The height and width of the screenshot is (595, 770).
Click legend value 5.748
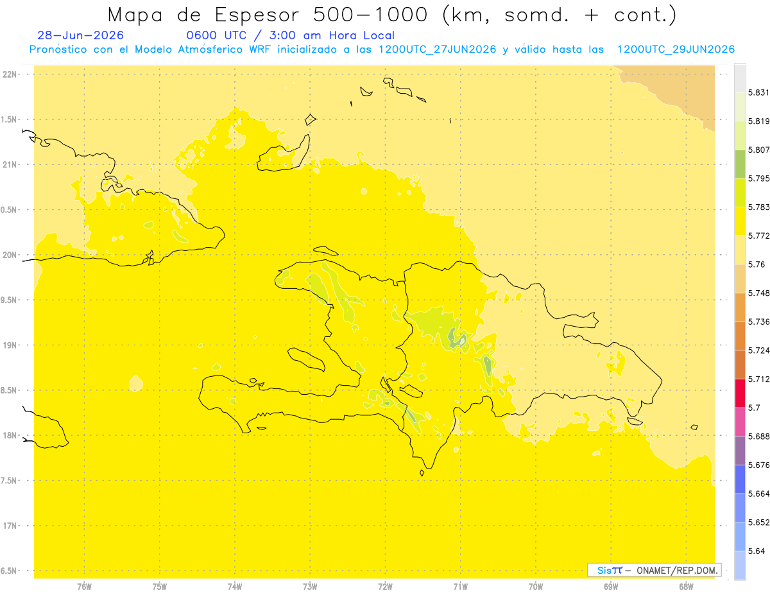(758, 293)
